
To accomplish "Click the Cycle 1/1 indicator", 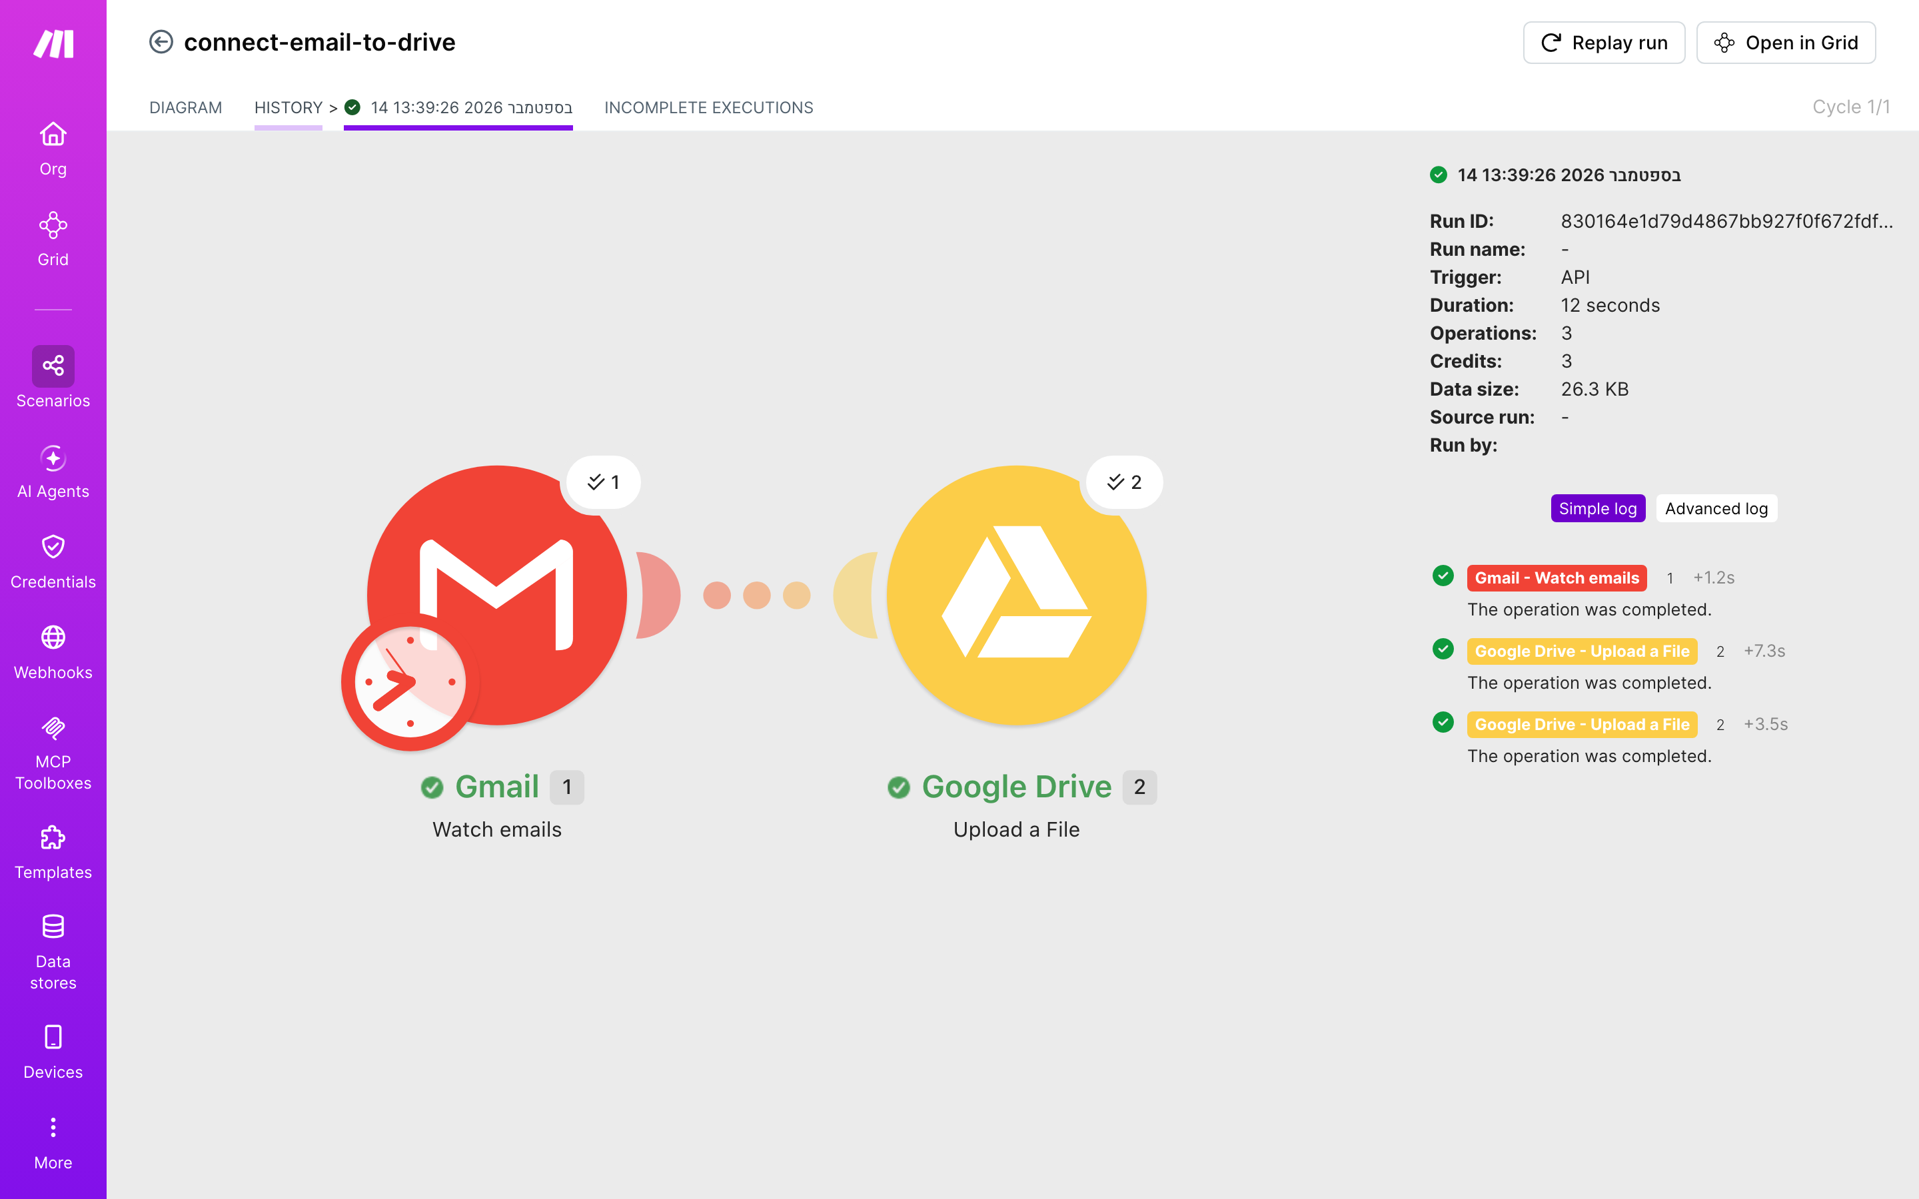I will pos(1851,107).
